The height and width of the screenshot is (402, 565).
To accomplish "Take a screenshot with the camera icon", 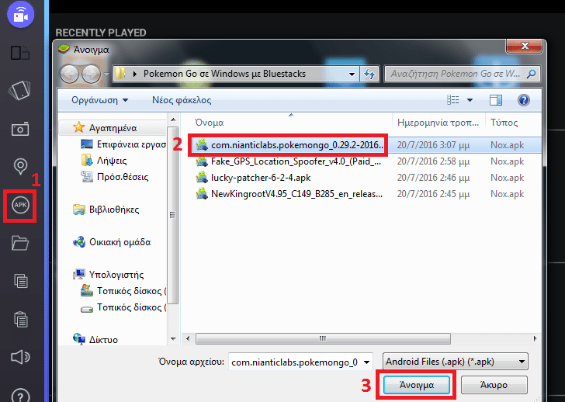I will [20, 130].
